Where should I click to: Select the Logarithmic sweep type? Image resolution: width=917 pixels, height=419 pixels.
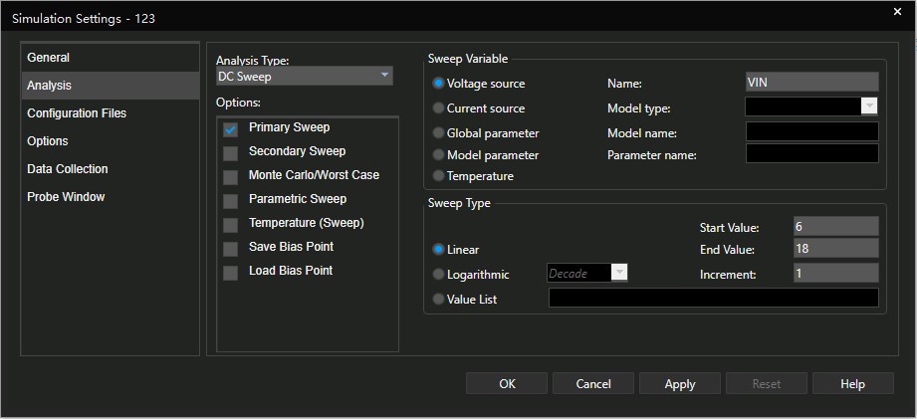pos(438,274)
